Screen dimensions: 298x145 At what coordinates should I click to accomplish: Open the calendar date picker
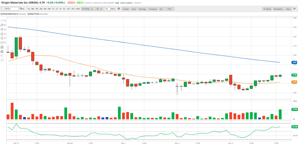119,9
